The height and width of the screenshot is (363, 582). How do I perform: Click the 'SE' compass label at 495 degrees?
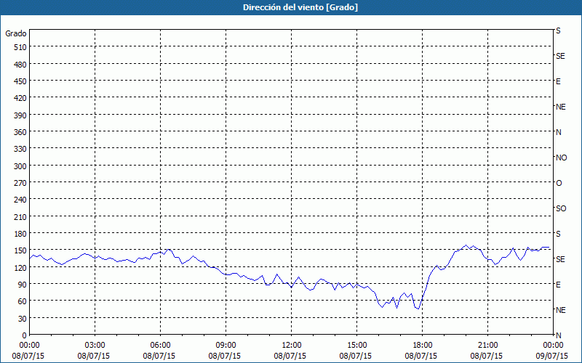coord(560,57)
